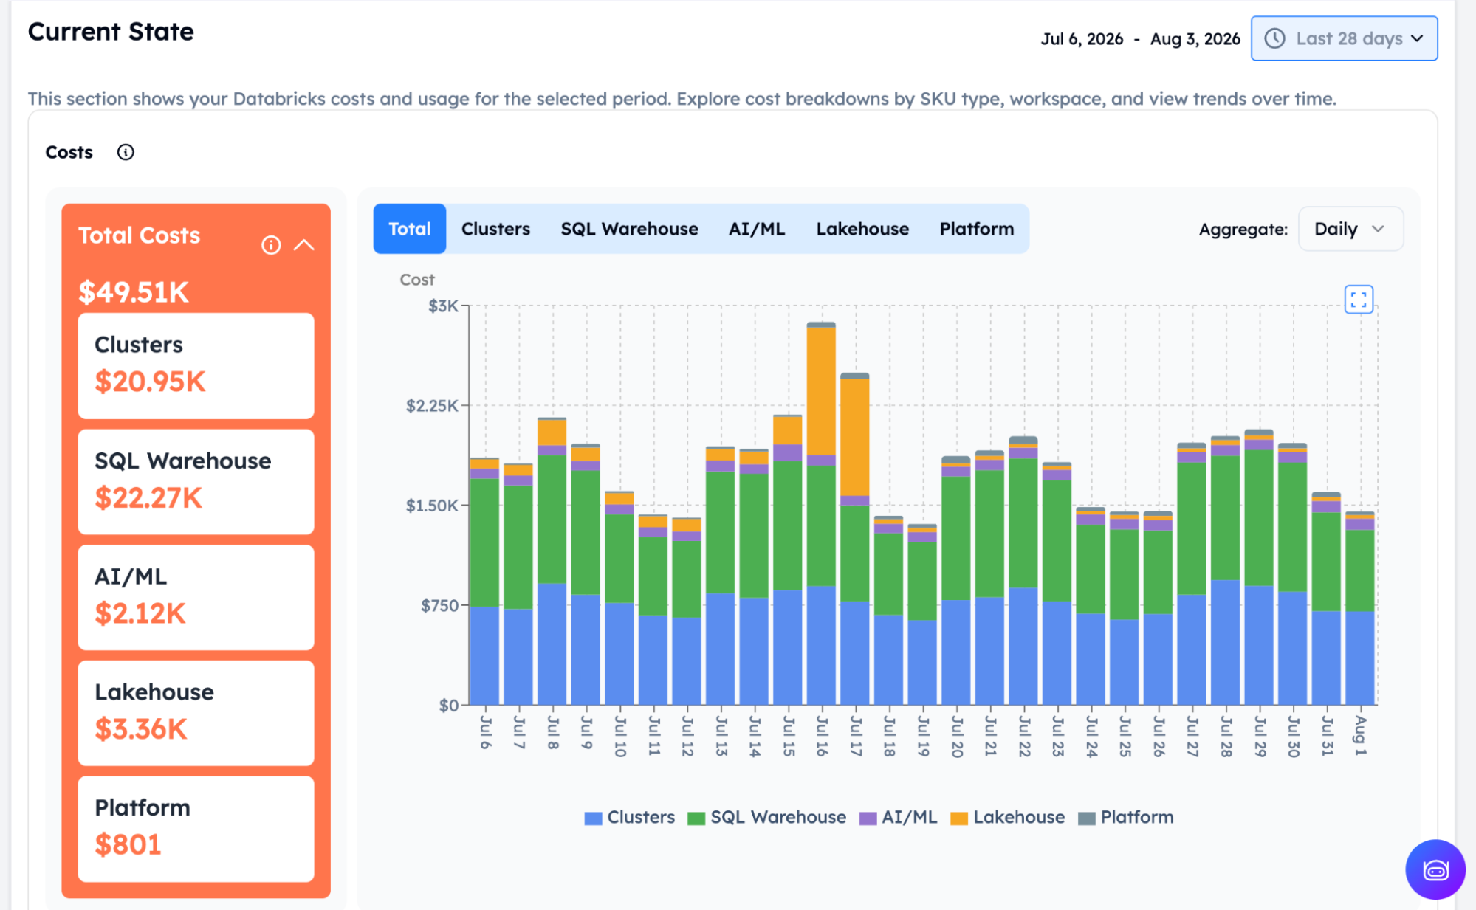Toggle Lakehouse series in chart legend

point(1007,818)
